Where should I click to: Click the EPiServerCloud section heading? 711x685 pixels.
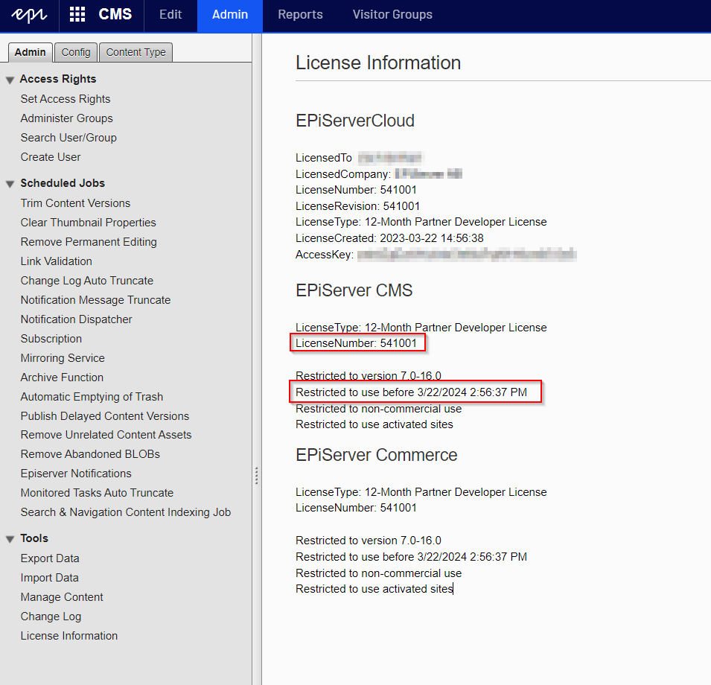click(x=355, y=121)
